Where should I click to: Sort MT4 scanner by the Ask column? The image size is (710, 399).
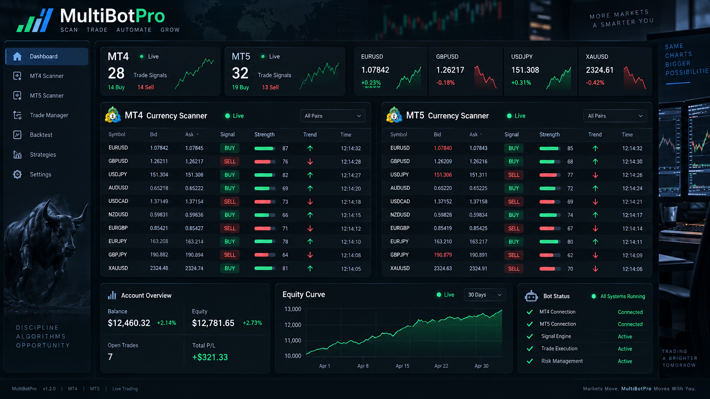click(192, 134)
